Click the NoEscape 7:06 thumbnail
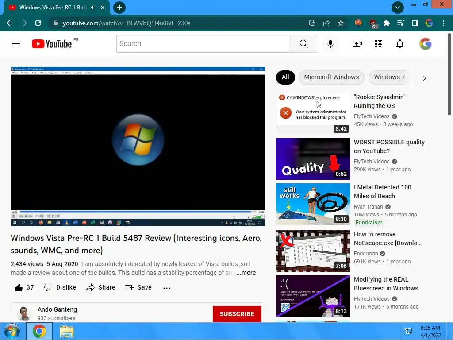The image size is (453, 340). pos(313,251)
